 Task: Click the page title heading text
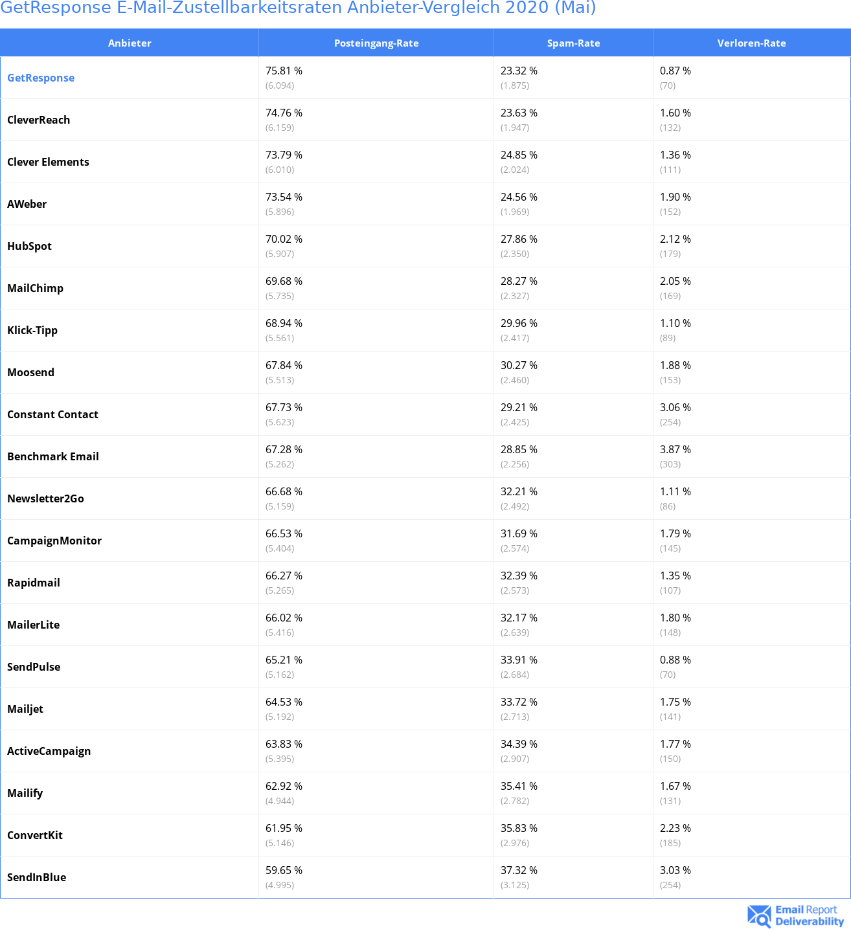tap(298, 8)
